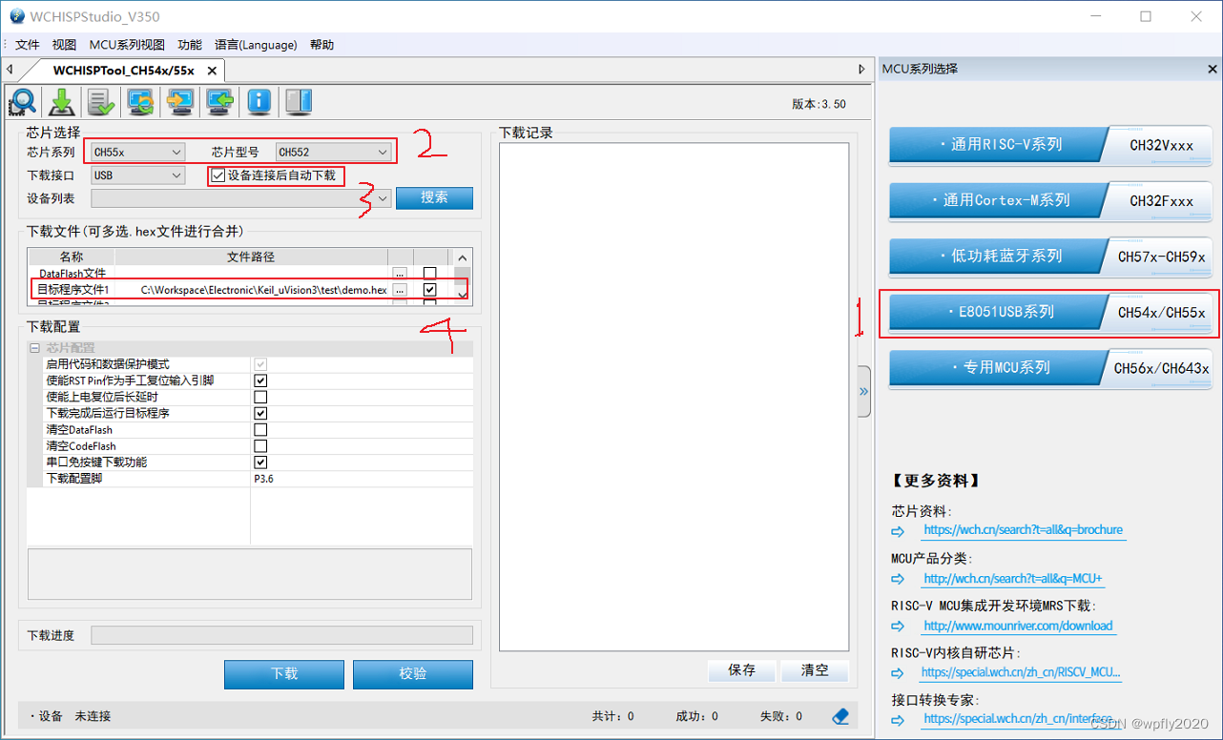The image size is (1223, 740).
Task: Click the 下载进度 progress bar
Action: coord(281,635)
